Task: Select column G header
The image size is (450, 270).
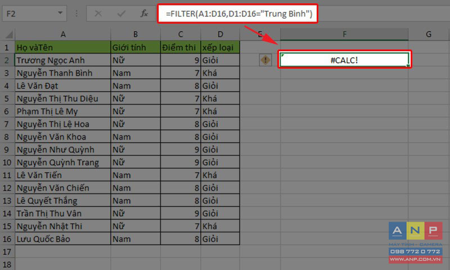Action: pos(429,34)
